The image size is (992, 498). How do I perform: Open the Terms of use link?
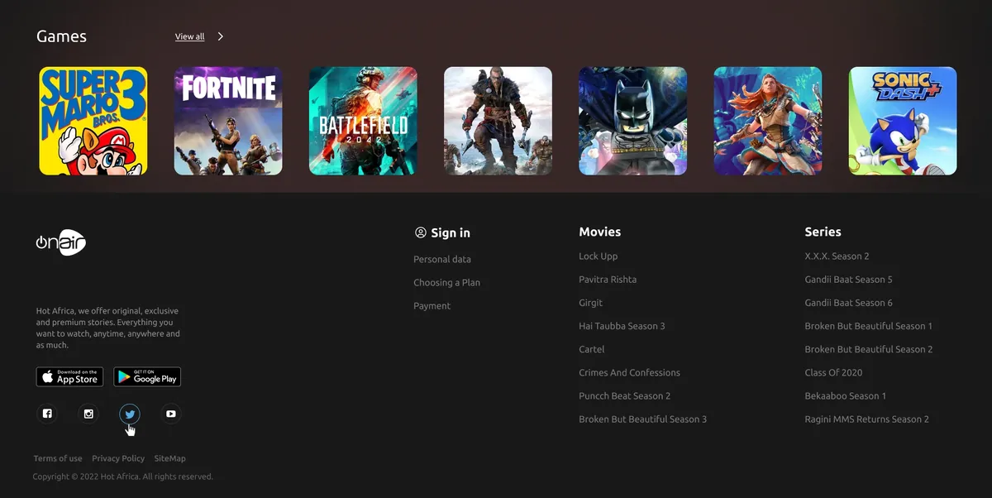(x=58, y=458)
